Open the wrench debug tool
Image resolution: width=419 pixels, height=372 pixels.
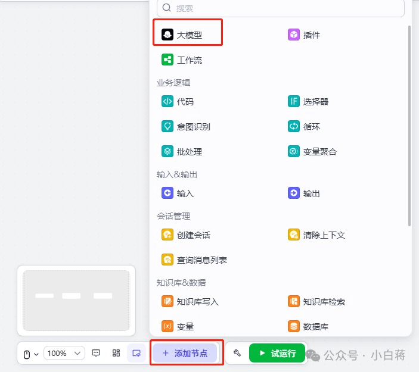pos(237,354)
